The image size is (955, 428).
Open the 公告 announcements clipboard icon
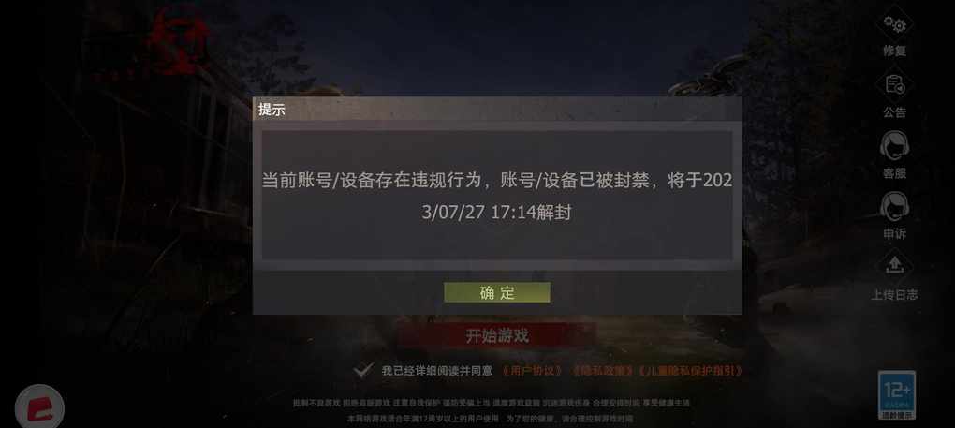[895, 85]
